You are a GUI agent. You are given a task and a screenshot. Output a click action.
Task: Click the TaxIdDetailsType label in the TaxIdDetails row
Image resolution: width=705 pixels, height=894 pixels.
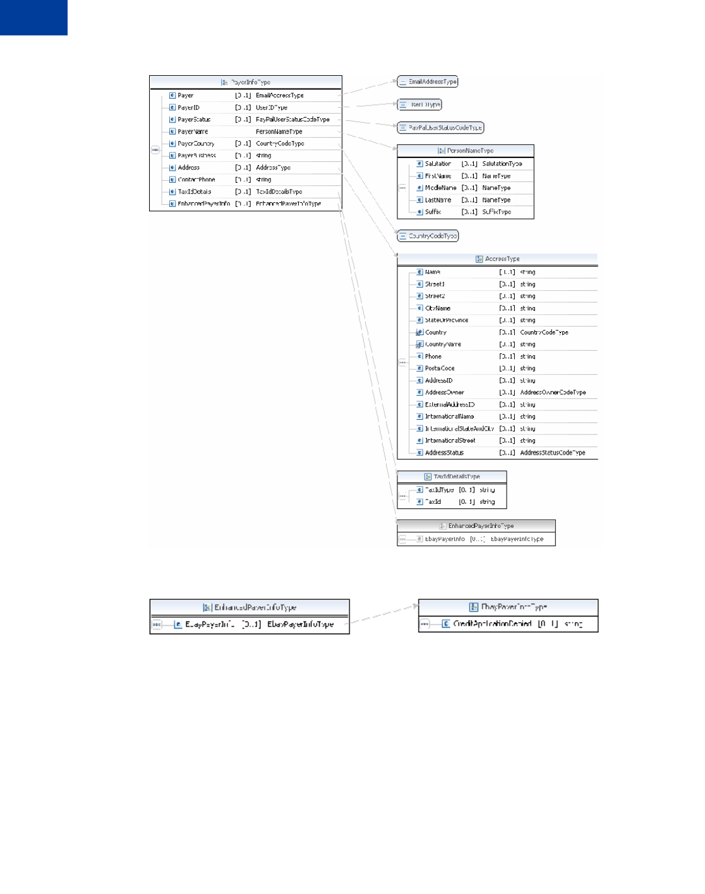pos(279,192)
